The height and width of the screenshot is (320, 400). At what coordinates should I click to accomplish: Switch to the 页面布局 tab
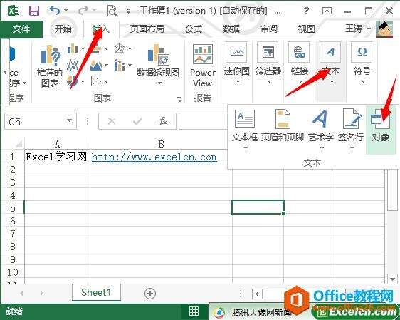pyautogui.click(x=147, y=29)
